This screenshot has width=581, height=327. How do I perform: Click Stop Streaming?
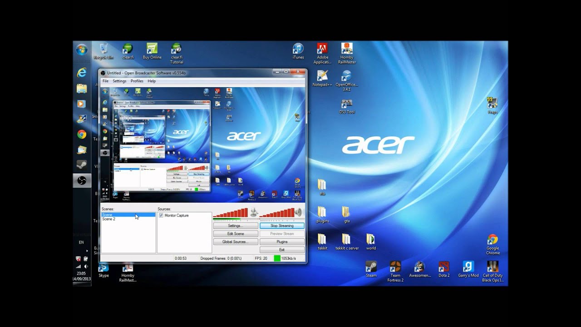282,226
